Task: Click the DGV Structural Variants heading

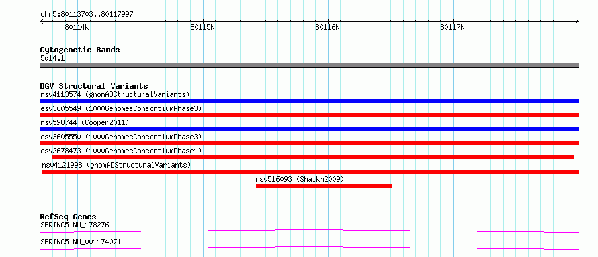Action: pyautogui.click(x=94, y=86)
